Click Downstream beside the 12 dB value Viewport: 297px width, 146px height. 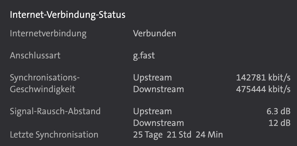(158, 123)
